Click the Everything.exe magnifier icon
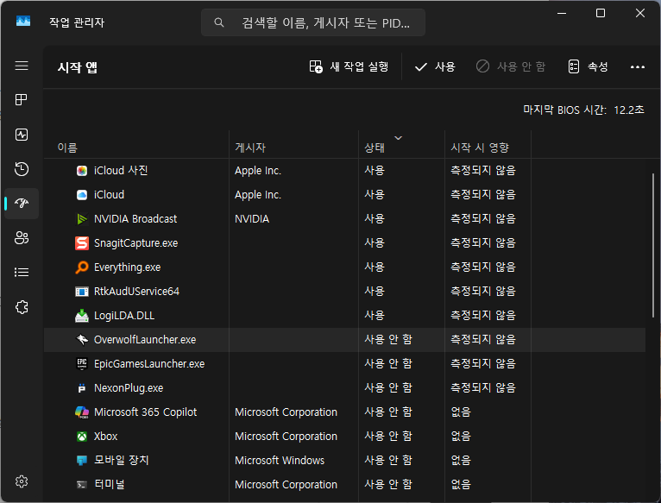Image resolution: width=661 pixels, height=503 pixels. pos(82,267)
